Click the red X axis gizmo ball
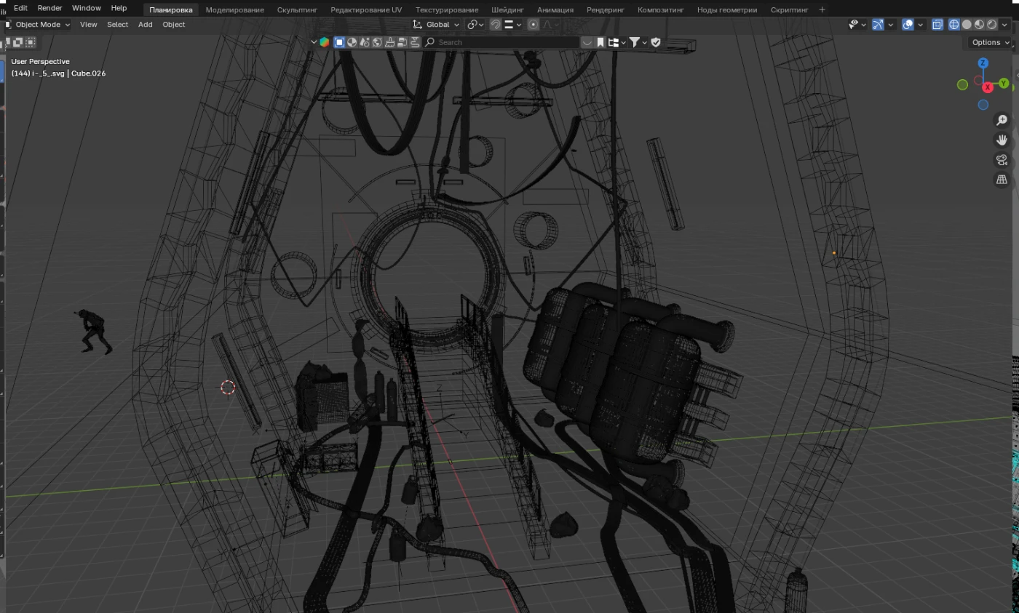The width and height of the screenshot is (1019, 613). coord(988,87)
